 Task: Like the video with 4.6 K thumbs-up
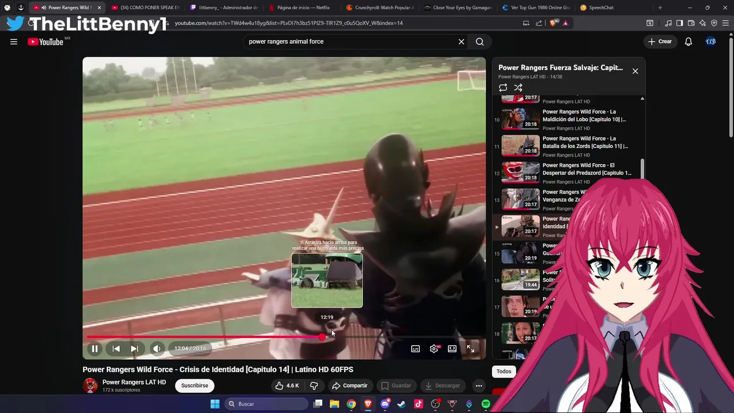coord(287,385)
